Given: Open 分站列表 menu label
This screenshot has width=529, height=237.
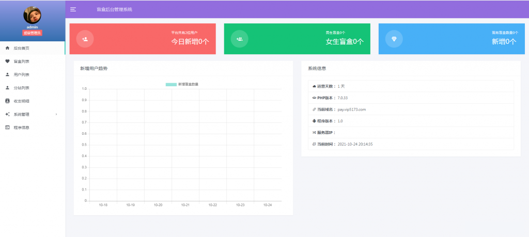Looking at the screenshot, I should pyautogui.click(x=21, y=88).
